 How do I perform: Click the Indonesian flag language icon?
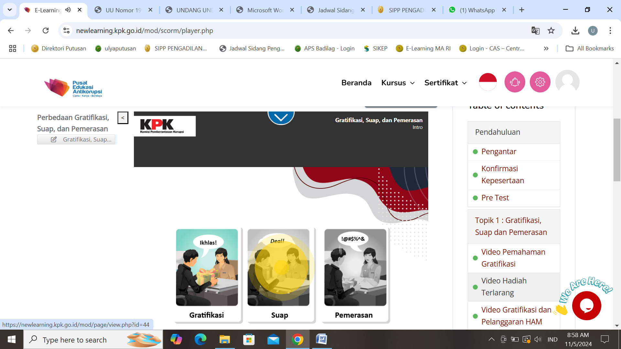click(x=488, y=82)
